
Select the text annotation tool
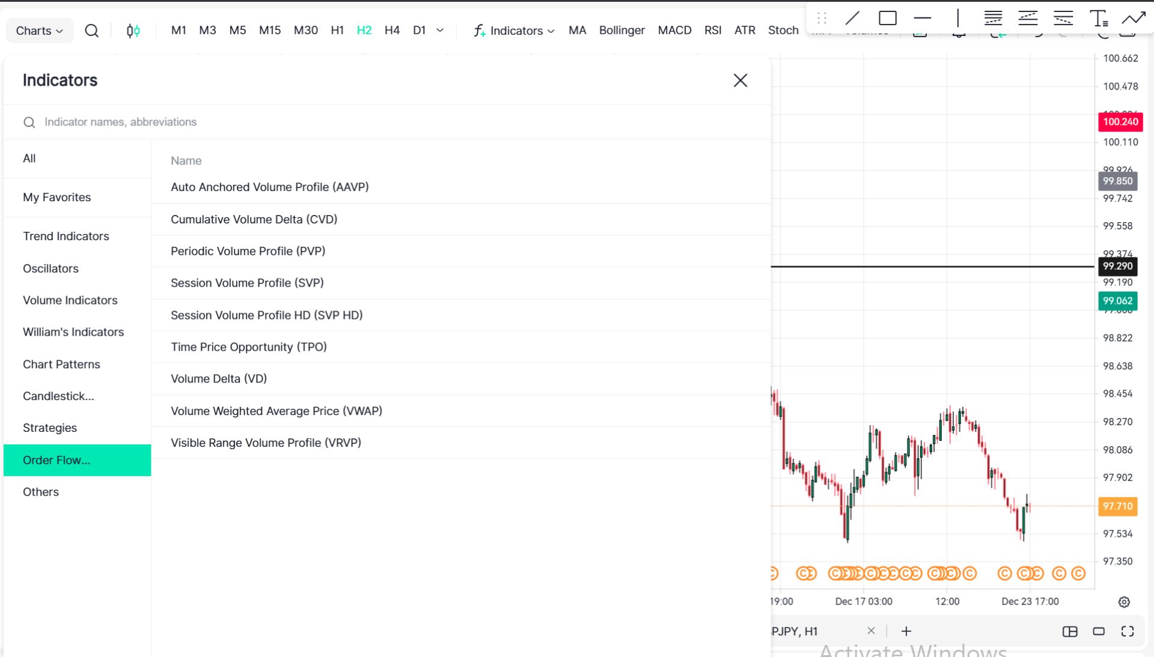pos(1098,18)
